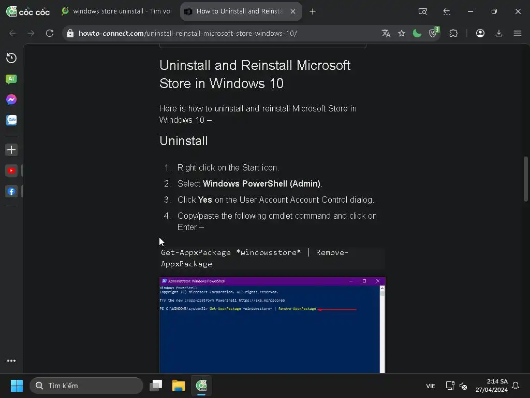Open the network status tray icon
The image size is (530, 398).
pos(450,386)
